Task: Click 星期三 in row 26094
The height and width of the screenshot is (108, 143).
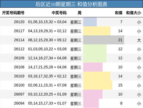Action: click(x=76, y=103)
